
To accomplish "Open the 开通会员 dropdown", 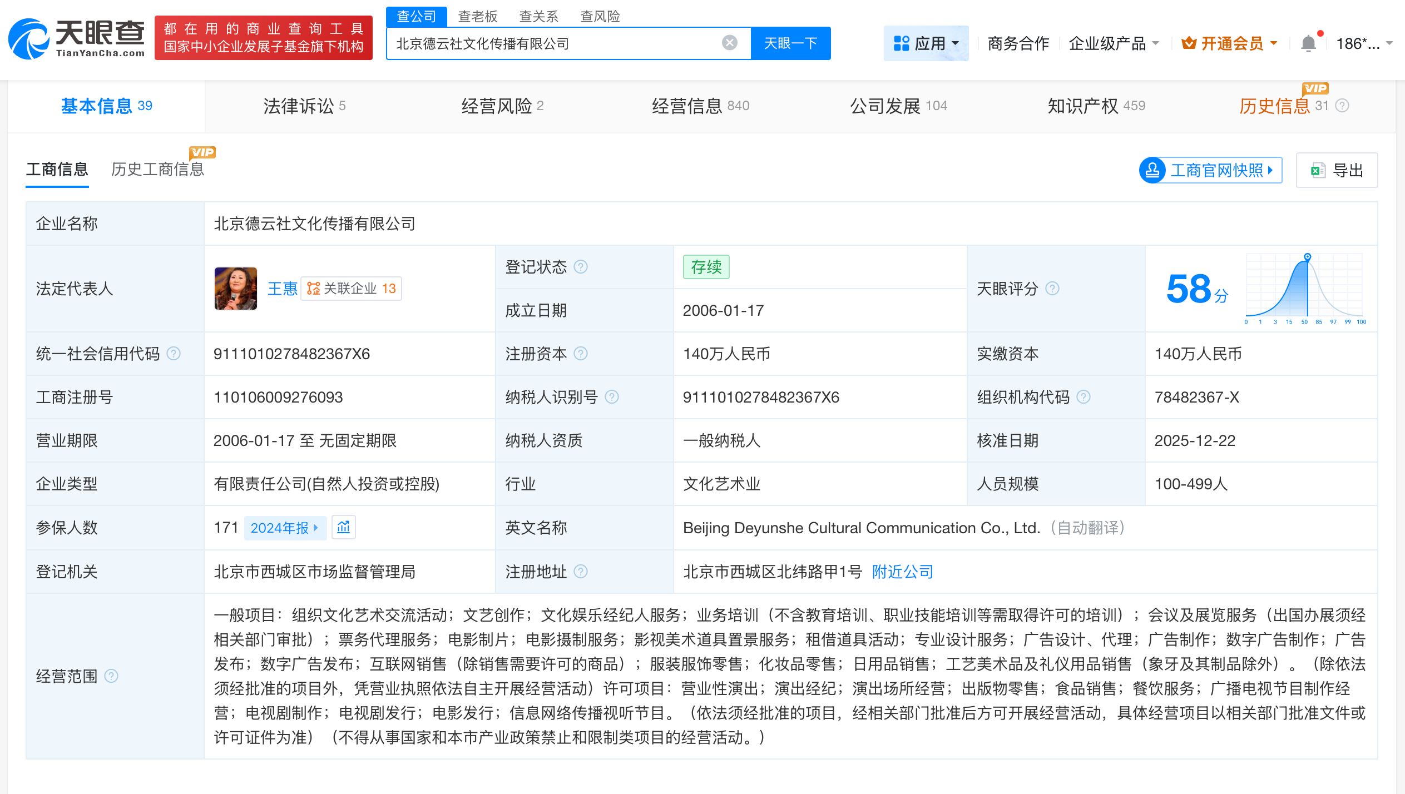I will point(1230,43).
